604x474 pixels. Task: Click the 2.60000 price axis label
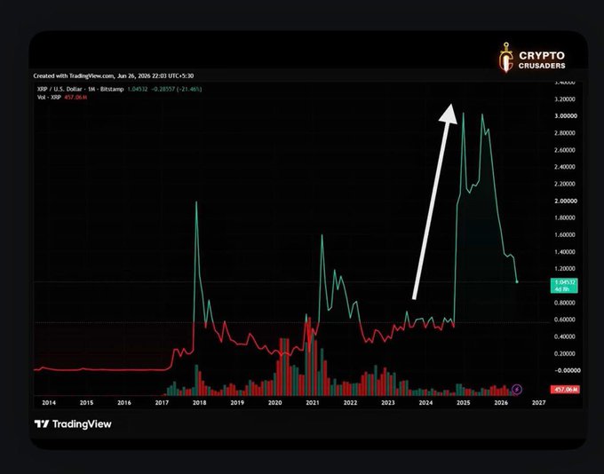pyautogui.click(x=566, y=150)
